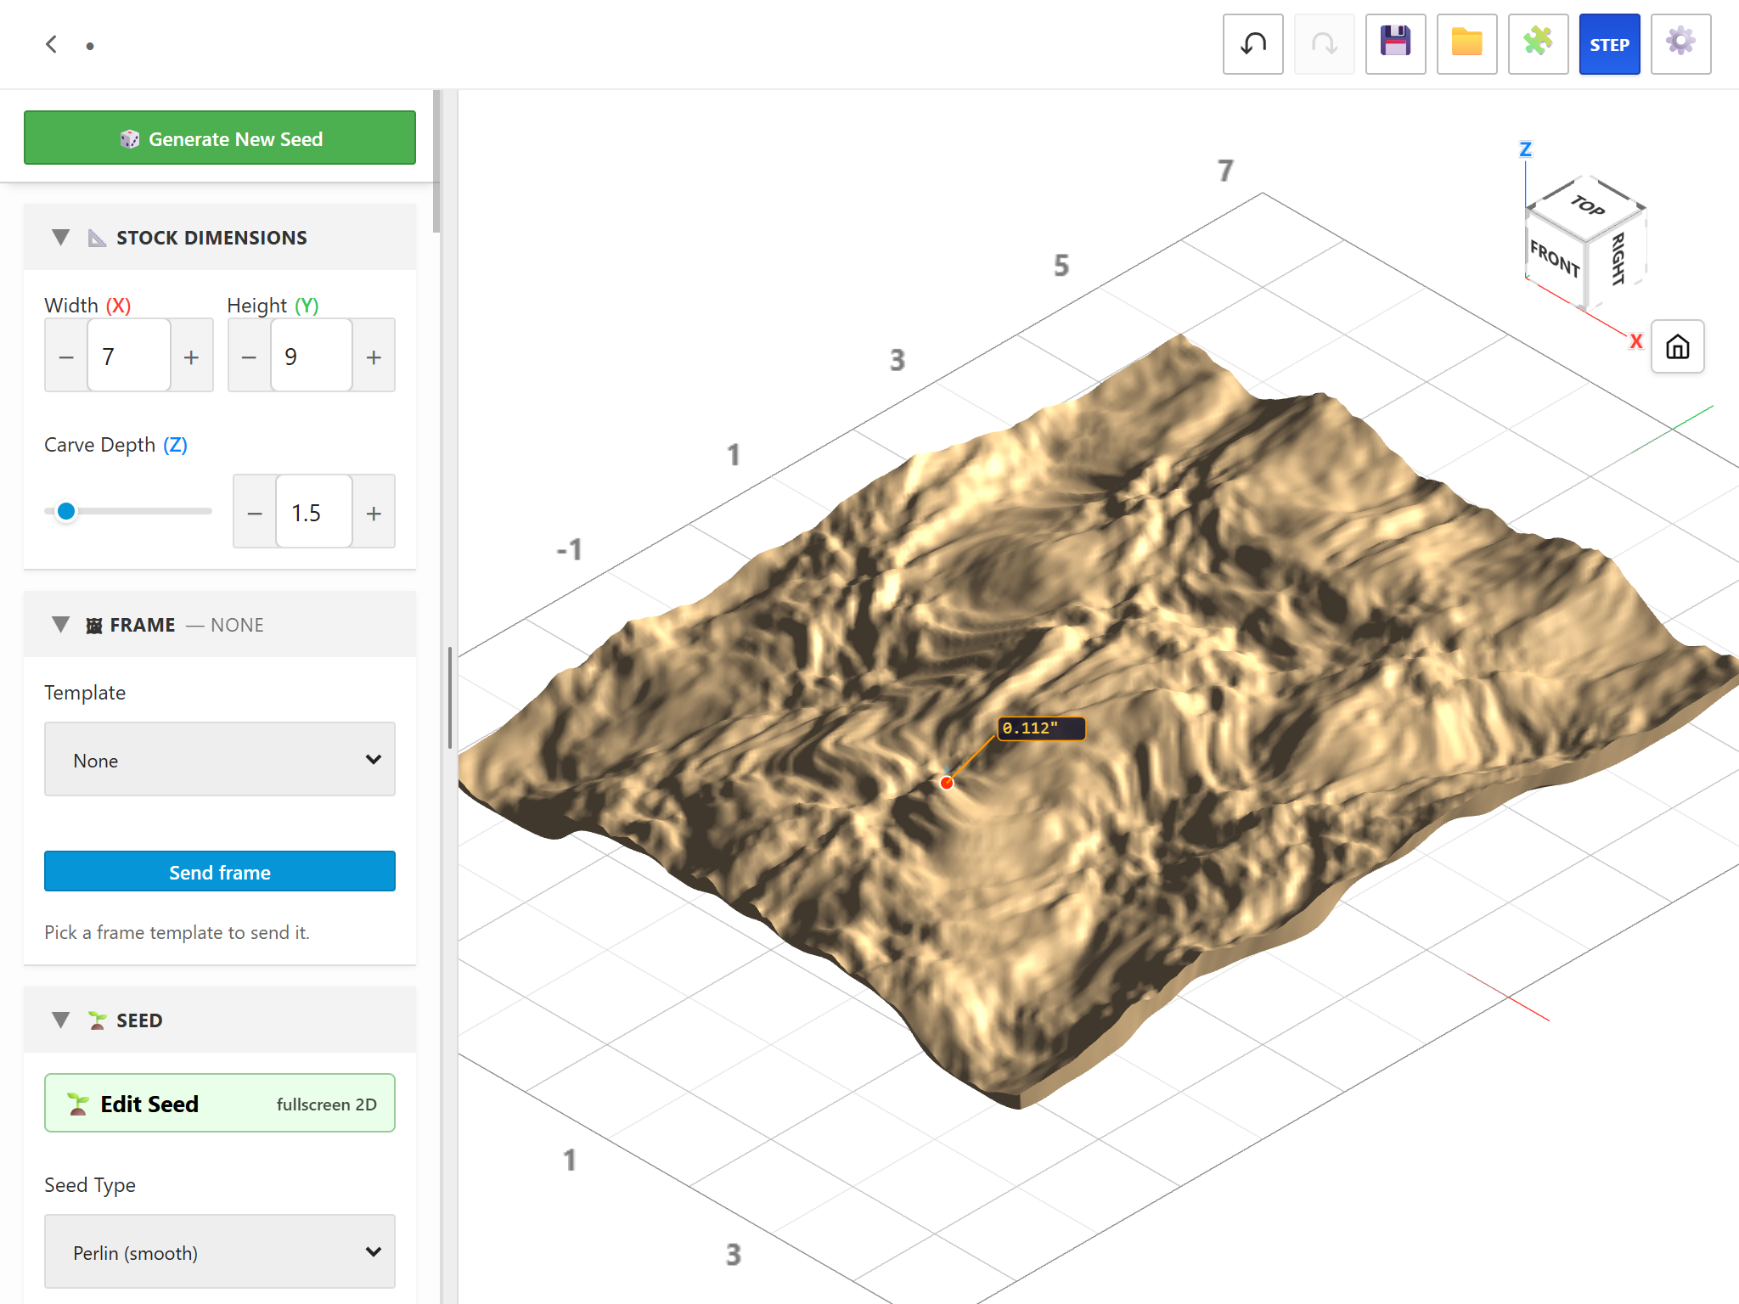Click the back chevron arrow
Viewport: 1739px width, 1304px height.
pyautogui.click(x=52, y=44)
